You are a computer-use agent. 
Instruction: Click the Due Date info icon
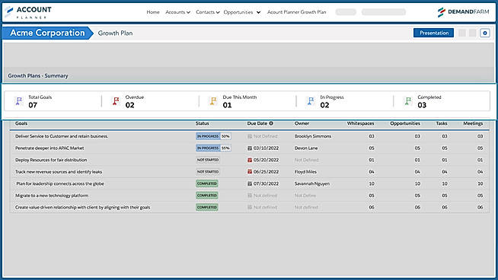tap(271, 123)
